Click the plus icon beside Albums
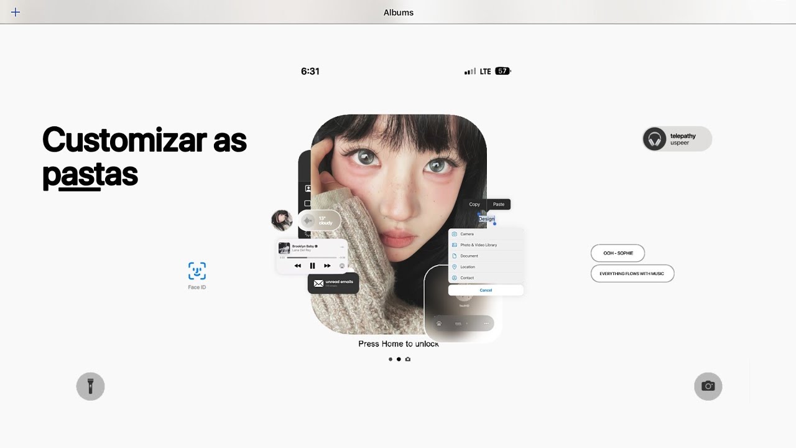 click(16, 12)
